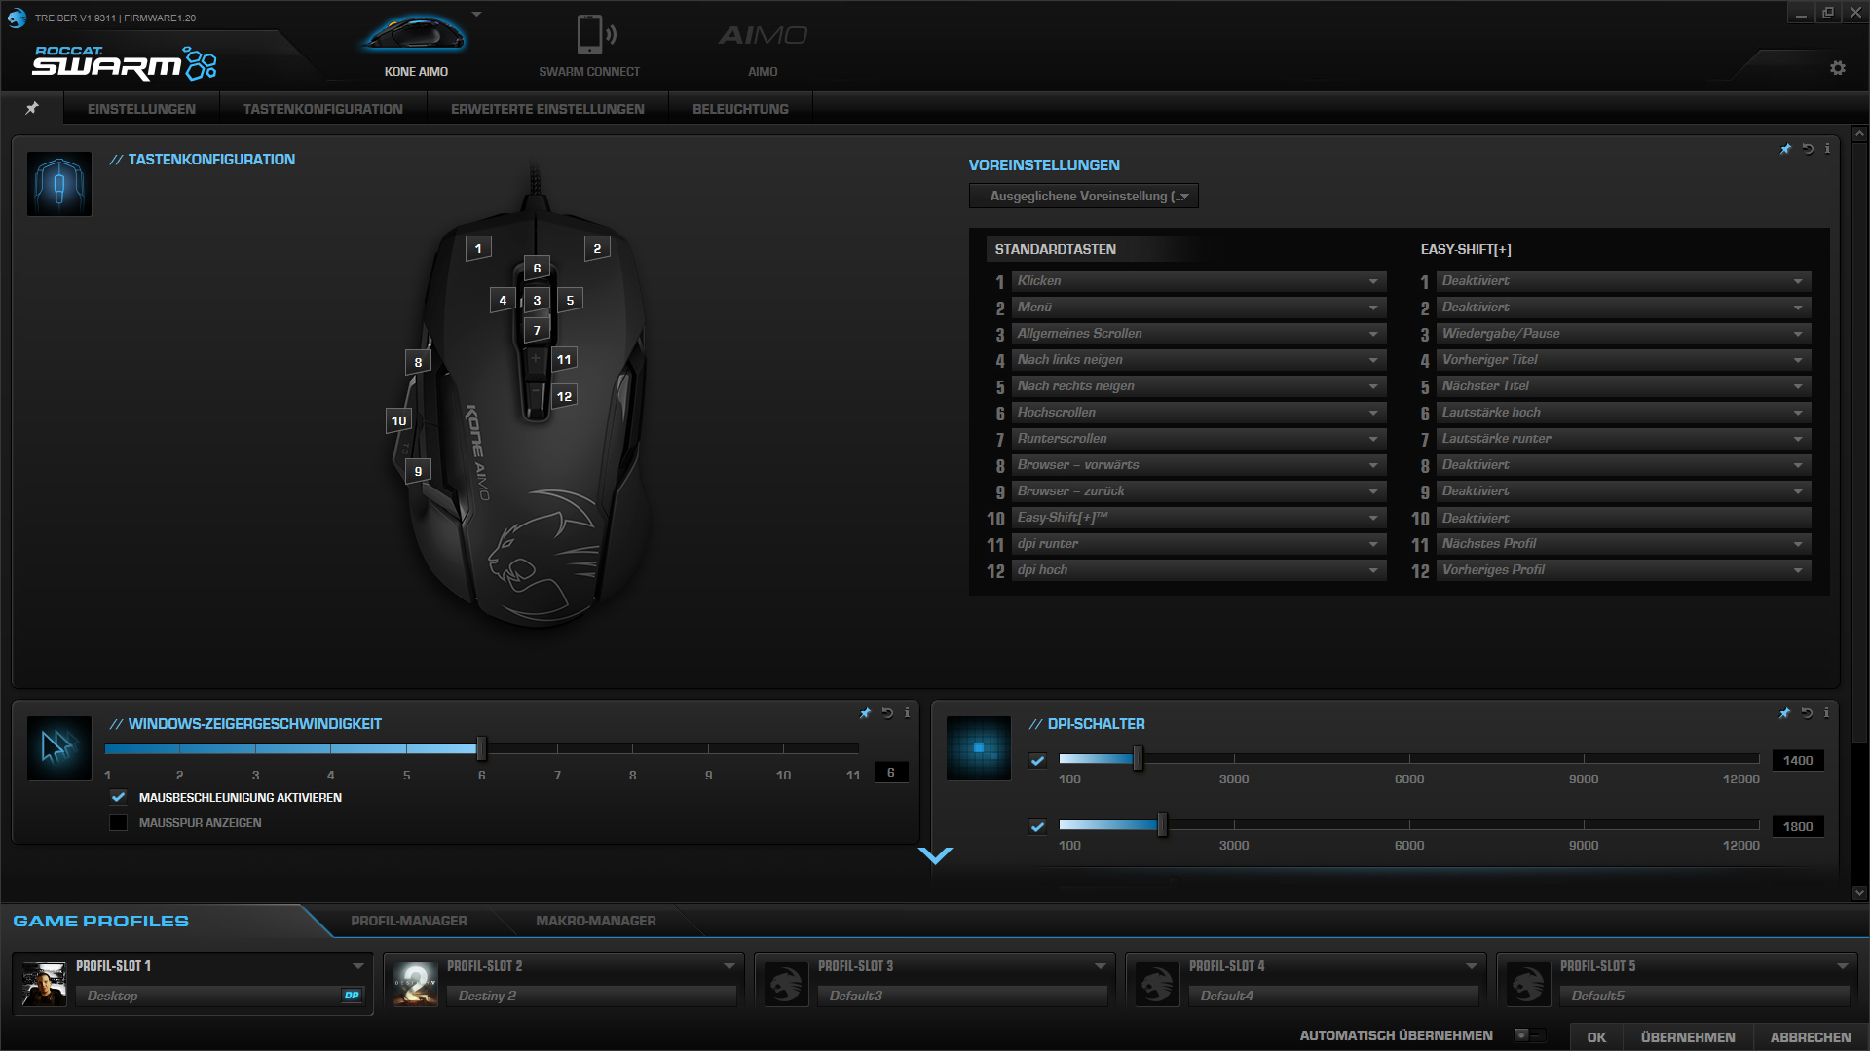The image size is (1870, 1051).
Task: Pin the DPI-Schalter panel
Action: 1784,713
